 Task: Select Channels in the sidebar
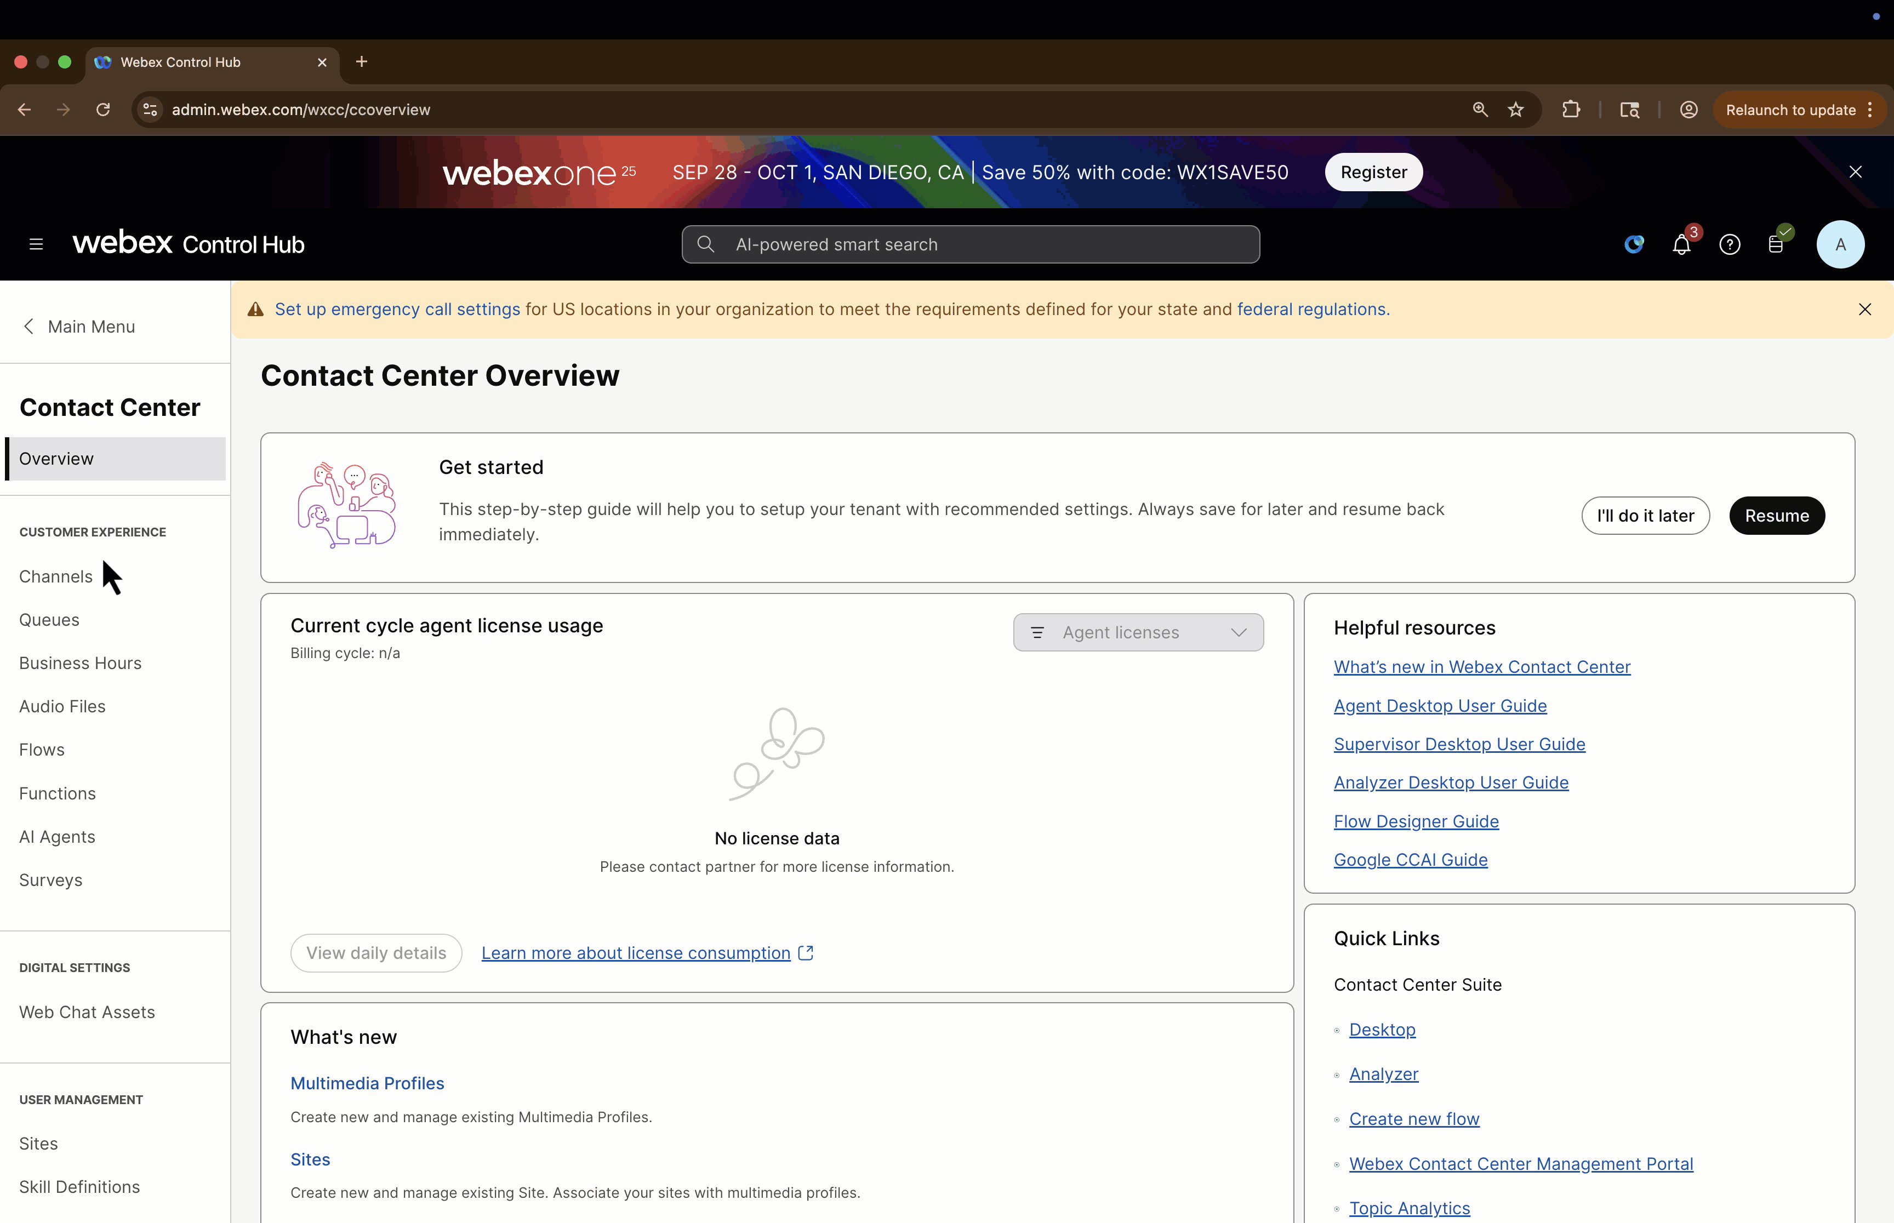(55, 576)
